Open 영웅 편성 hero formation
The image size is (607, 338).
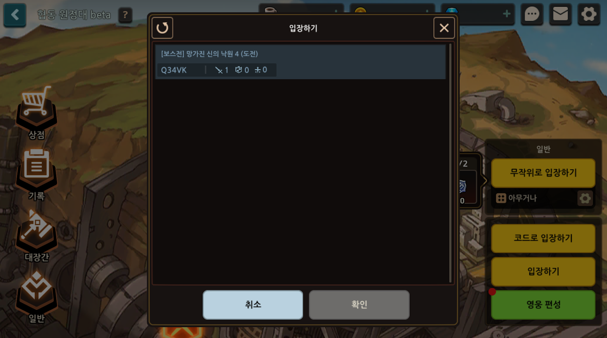543,305
